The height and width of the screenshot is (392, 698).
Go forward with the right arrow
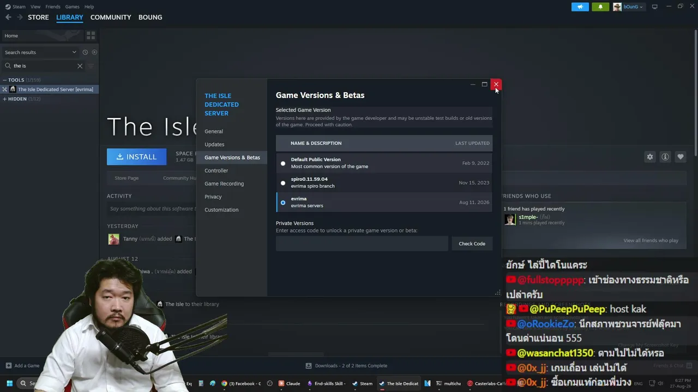coord(20,17)
